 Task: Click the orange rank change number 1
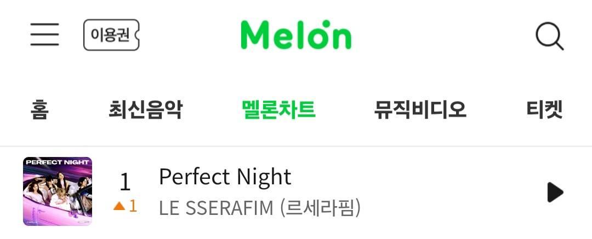point(133,206)
